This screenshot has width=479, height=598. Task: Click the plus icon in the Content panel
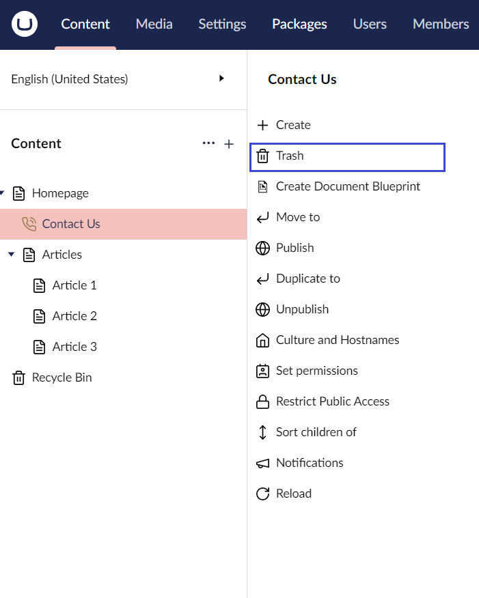point(229,143)
